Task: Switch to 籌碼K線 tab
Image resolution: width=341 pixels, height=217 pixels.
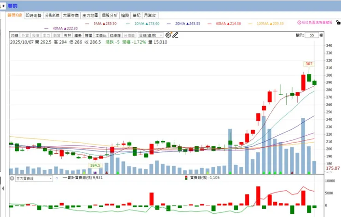Action: (x=15, y=15)
